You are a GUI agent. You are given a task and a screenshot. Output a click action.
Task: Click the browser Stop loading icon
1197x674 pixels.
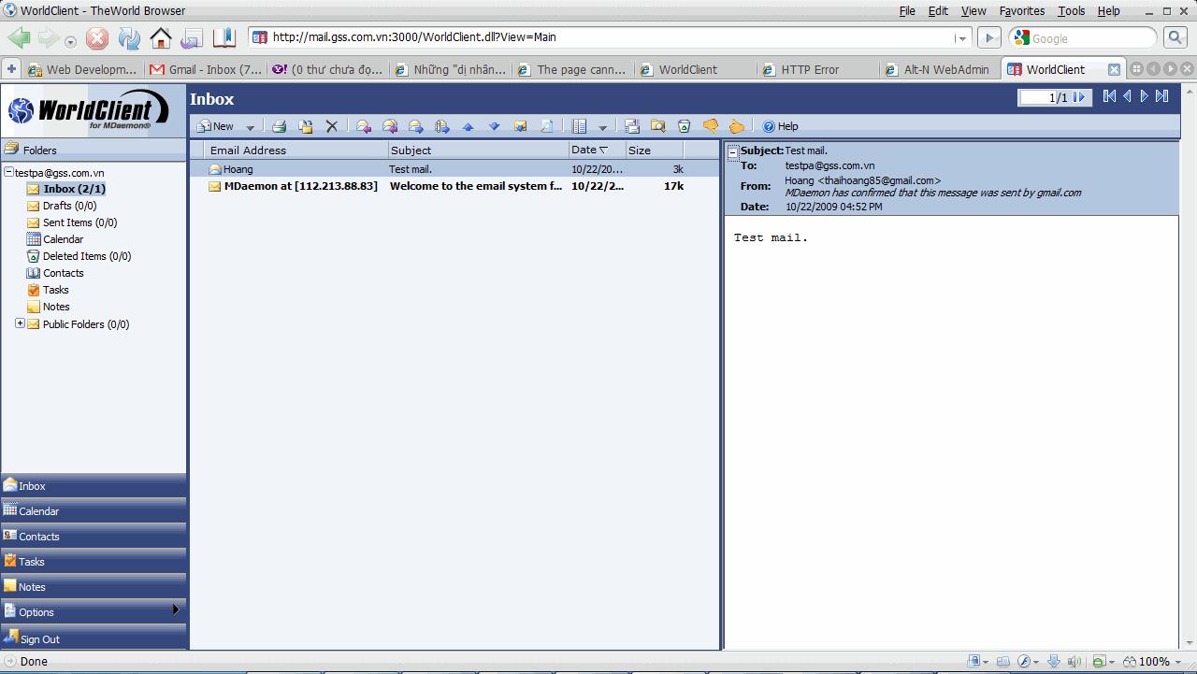tap(97, 38)
